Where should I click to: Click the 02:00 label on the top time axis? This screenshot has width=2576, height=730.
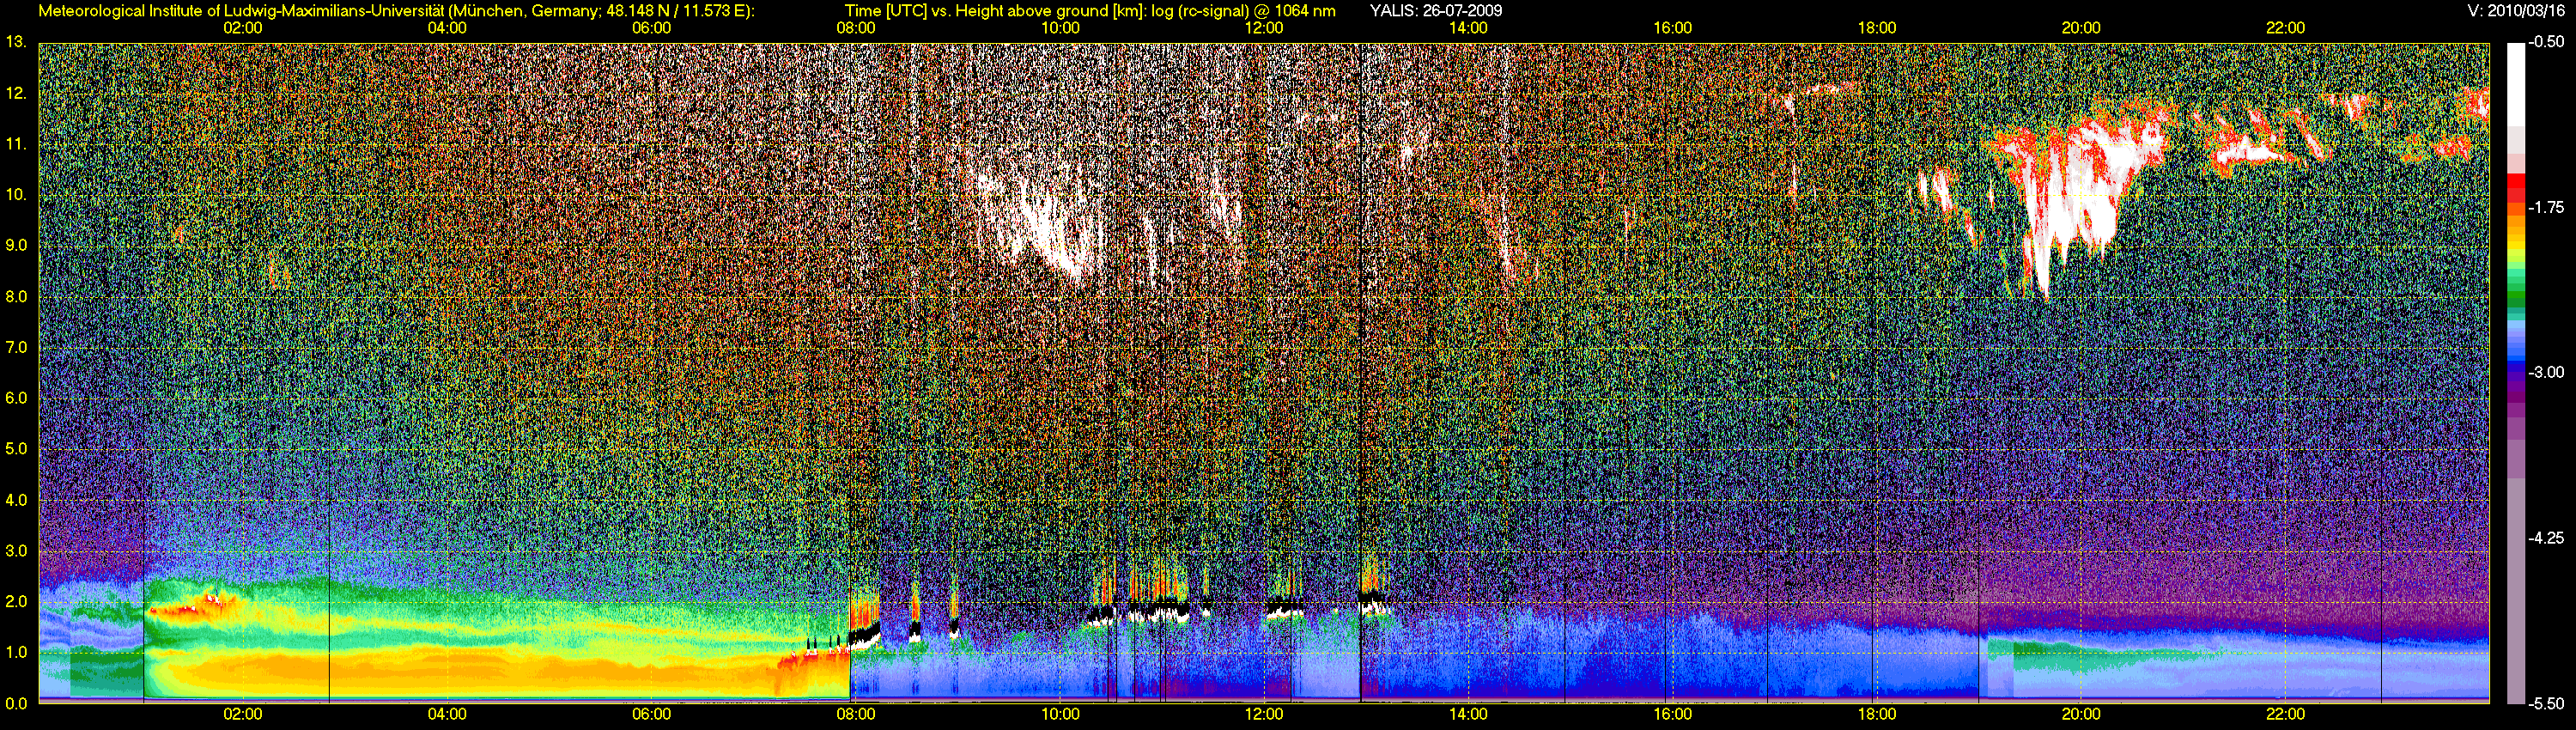(243, 28)
